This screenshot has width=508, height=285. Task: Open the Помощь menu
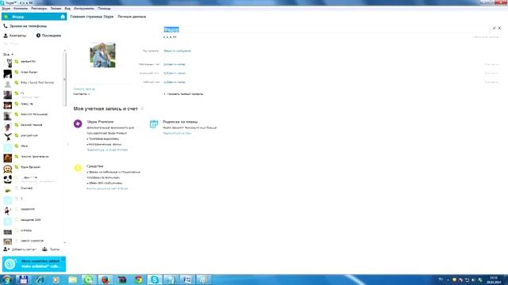coord(104,9)
